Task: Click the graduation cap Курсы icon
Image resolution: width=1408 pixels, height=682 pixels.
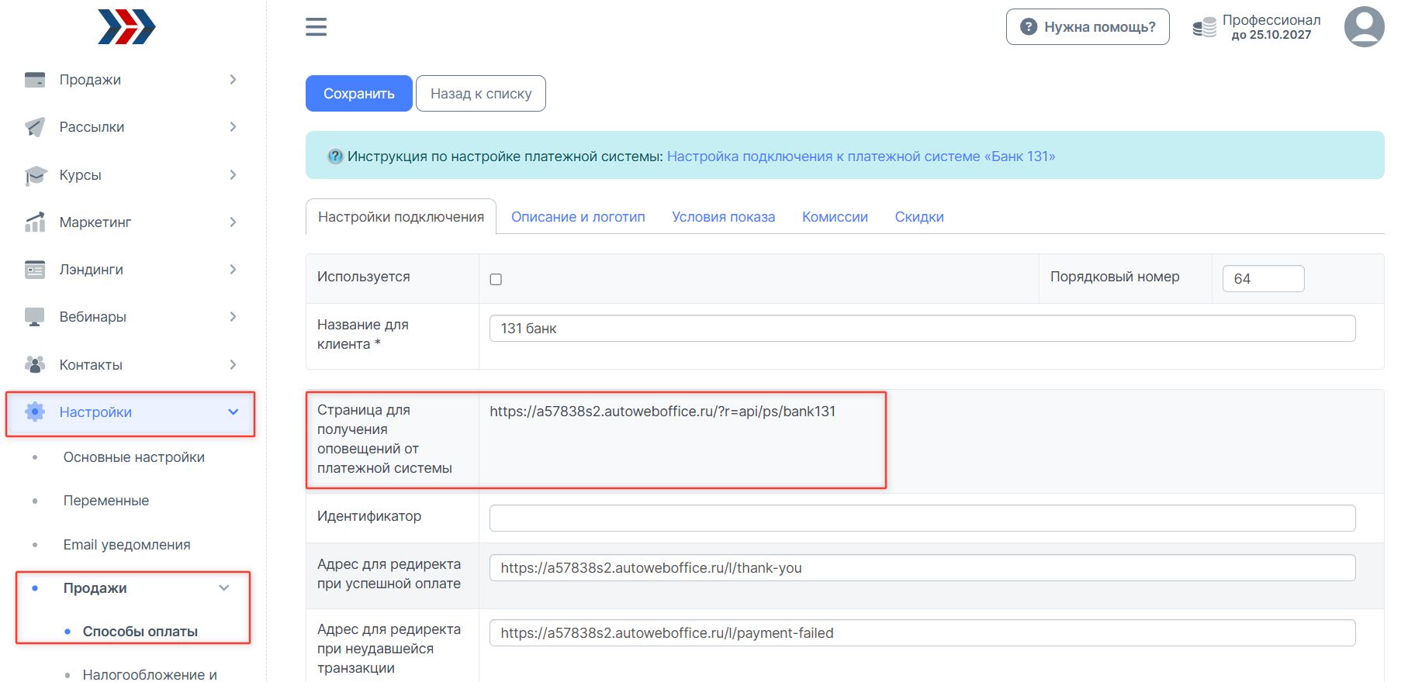Action: click(35, 175)
